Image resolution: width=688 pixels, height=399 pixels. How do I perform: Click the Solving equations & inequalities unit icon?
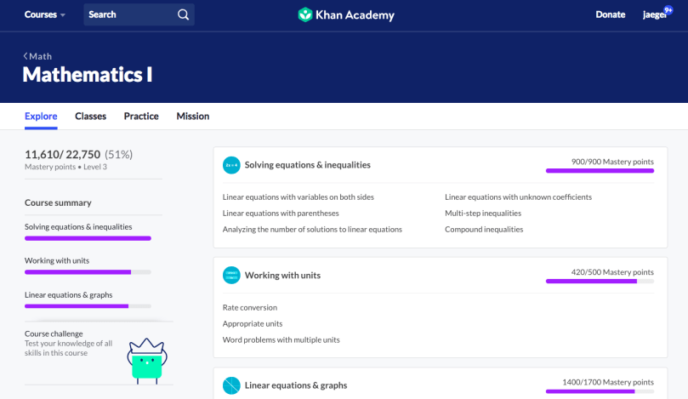[x=231, y=165]
